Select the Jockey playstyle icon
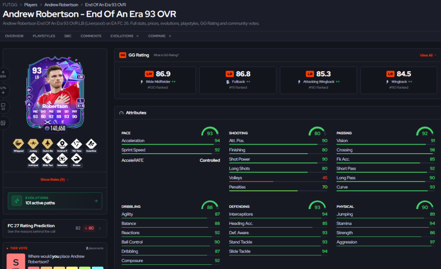 33,144
